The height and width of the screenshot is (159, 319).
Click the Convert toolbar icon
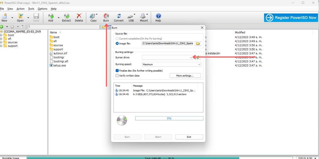click(x=119, y=16)
